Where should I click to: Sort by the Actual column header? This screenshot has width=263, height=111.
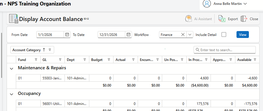(120, 60)
